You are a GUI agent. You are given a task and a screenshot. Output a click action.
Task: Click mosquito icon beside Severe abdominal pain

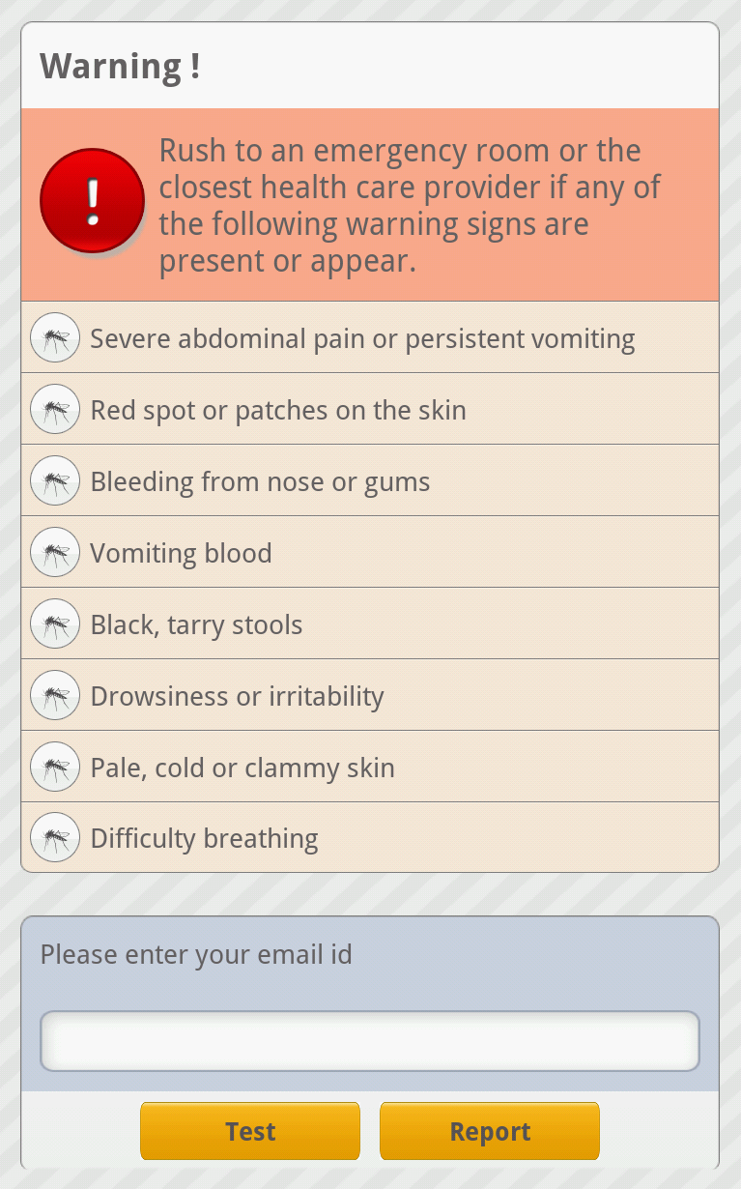point(55,337)
